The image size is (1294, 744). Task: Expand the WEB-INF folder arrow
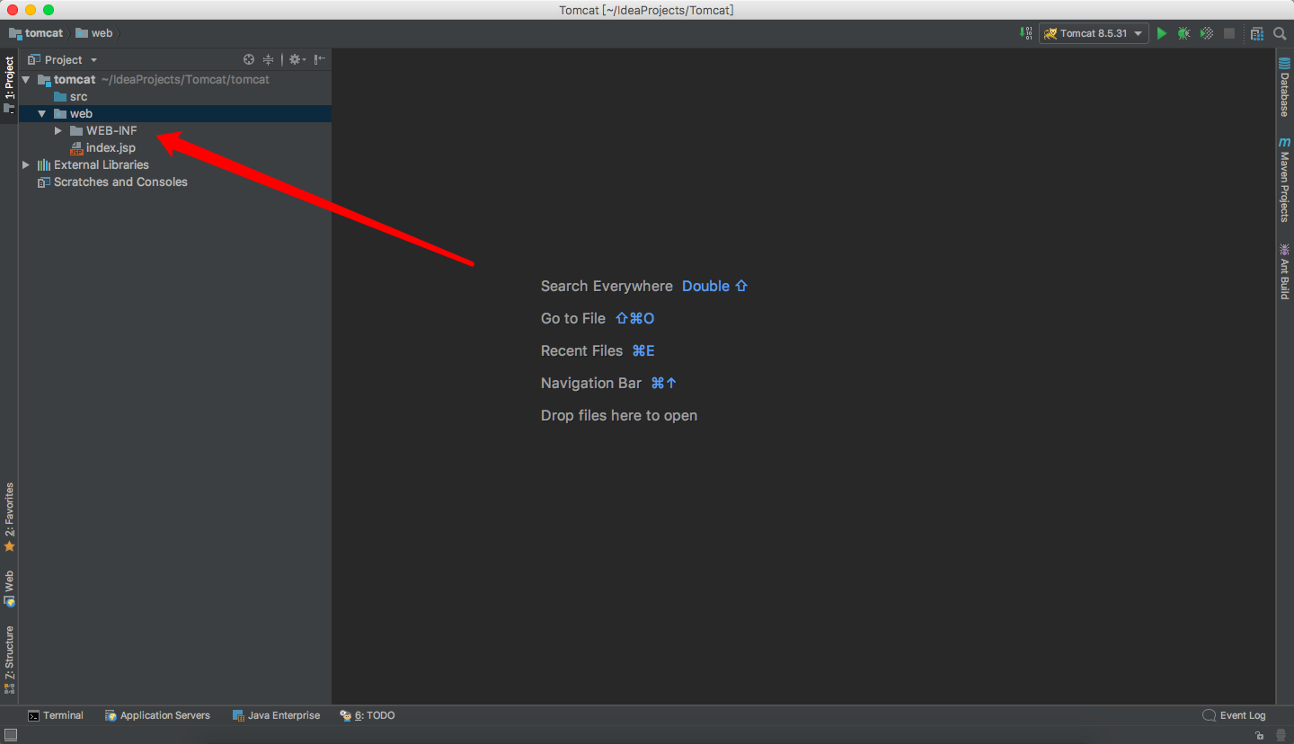click(58, 130)
